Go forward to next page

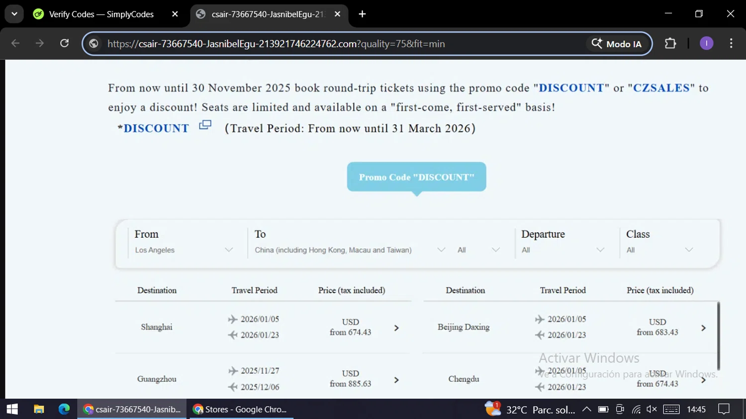click(40, 43)
